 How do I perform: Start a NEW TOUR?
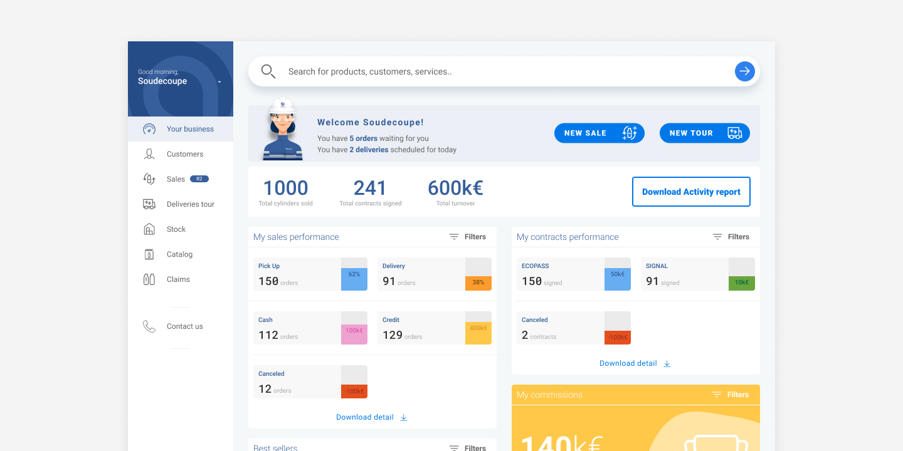tap(705, 133)
